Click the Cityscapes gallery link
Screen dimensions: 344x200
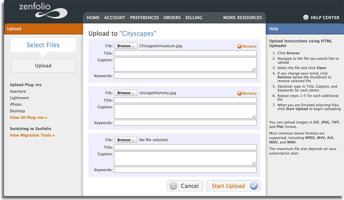138,33
